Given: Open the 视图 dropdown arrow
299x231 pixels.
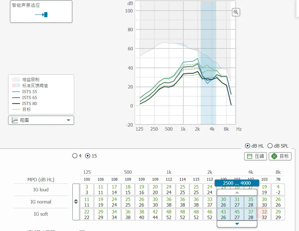Looking at the screenshot, I should (x=68, y=120).
